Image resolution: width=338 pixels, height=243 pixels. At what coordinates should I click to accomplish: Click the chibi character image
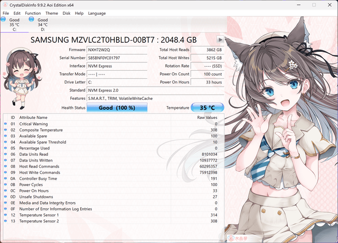pyautogui.click(x=22, y=78)
